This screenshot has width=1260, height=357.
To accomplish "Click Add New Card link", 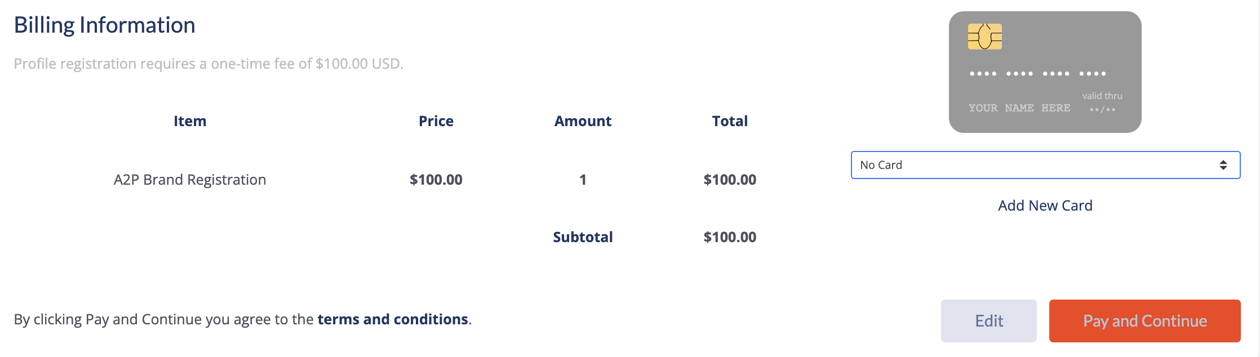I will 1045,206.
